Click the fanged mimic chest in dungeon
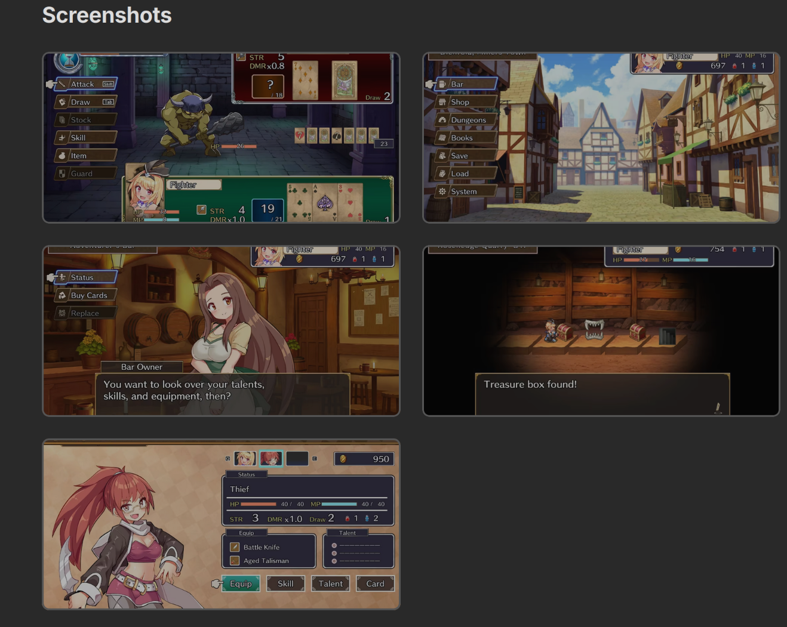787x627 pixels. [594, 329]
